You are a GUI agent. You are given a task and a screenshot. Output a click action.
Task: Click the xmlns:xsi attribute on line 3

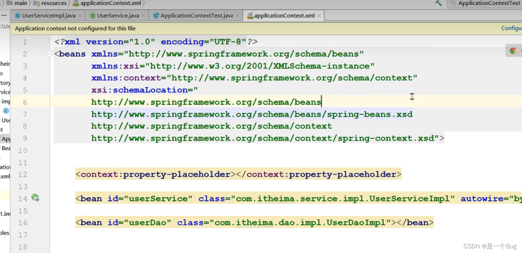click(x=233, y=66)
